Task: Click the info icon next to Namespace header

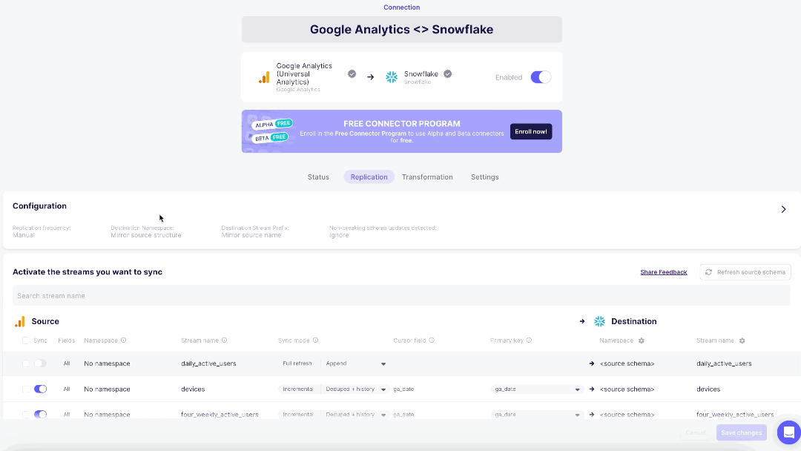Action: (124, 340)
